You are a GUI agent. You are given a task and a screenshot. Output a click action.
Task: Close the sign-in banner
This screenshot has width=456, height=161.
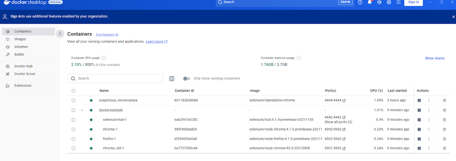[453, 17]
